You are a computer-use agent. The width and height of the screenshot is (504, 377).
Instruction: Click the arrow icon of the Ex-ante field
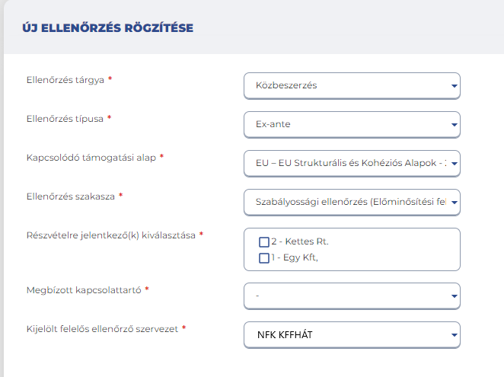coord(455,125)
